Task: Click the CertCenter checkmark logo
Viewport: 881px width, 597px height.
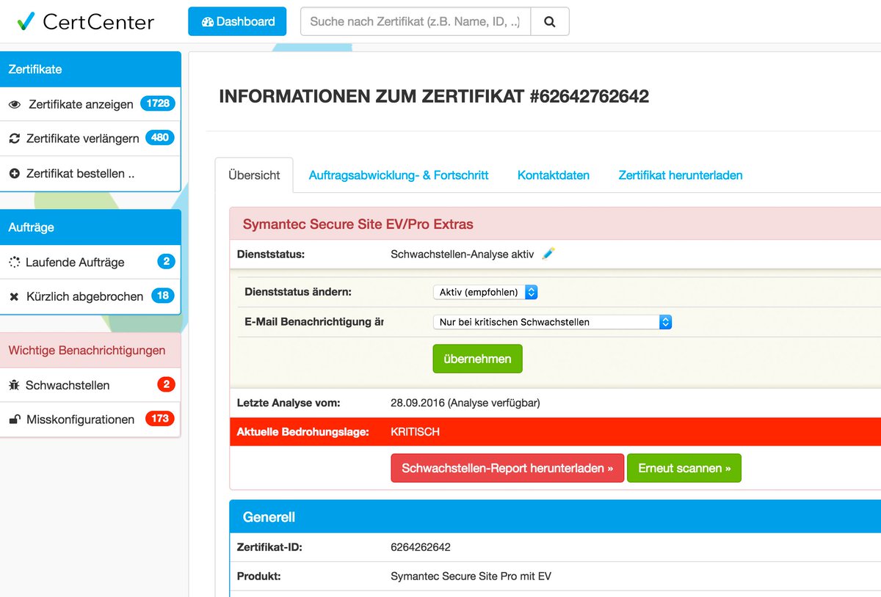Action: pyautogui.click(x=26, y=22)
